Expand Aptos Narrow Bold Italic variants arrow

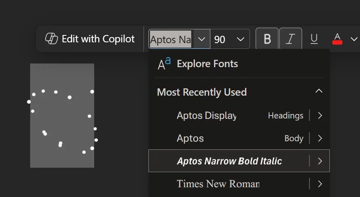pyautogui.click(x=320, y=161)
